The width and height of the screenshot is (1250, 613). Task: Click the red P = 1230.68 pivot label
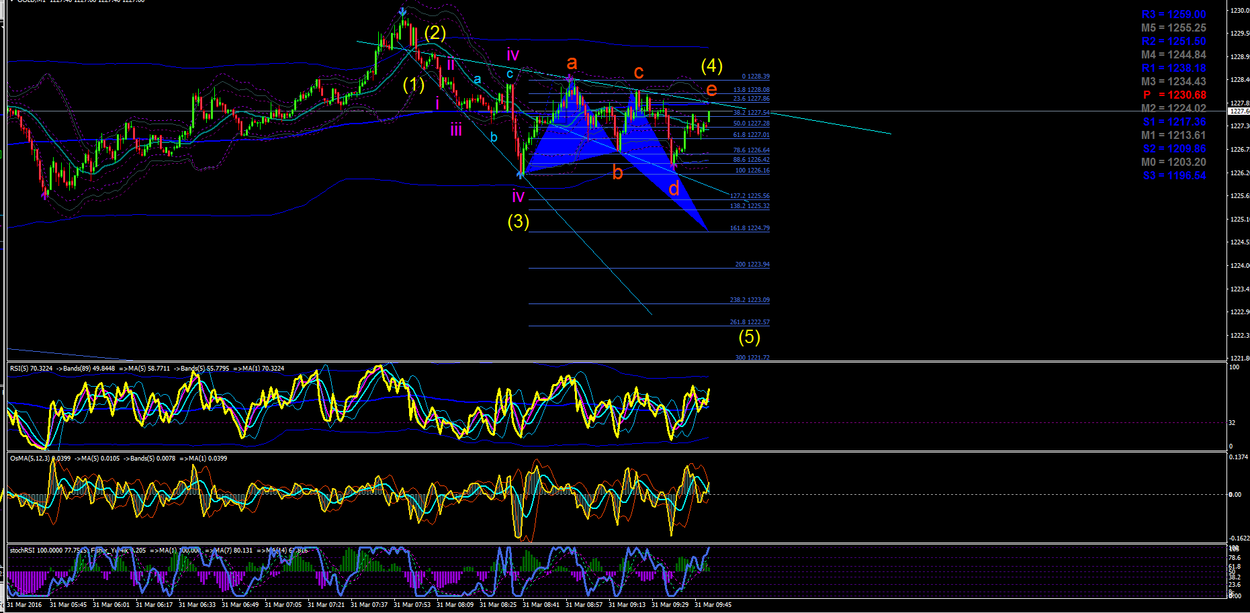click(1175, 95)
